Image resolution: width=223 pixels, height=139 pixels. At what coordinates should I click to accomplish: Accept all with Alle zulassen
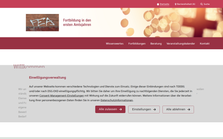coord(110,109)
